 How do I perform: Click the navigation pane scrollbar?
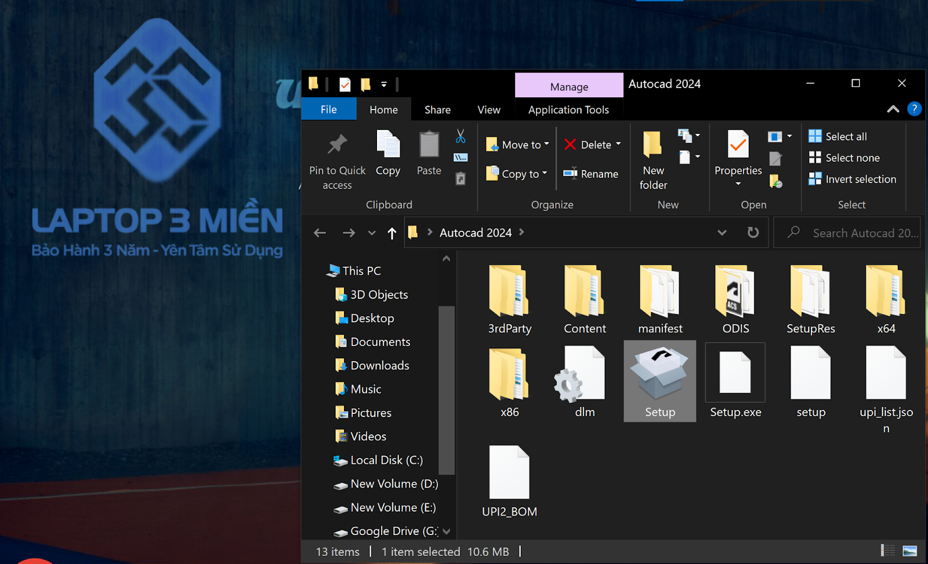tap(446, 390)
